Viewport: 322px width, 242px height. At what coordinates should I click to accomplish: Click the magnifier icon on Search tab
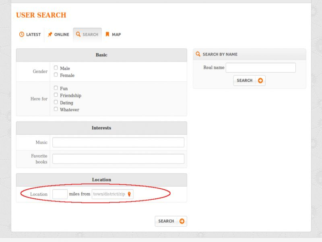[78, 35]
